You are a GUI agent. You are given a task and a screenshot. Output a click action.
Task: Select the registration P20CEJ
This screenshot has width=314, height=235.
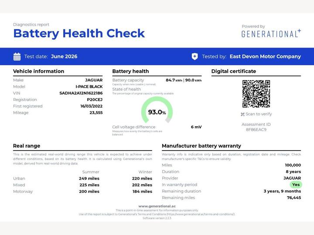[x=95, y=100]
